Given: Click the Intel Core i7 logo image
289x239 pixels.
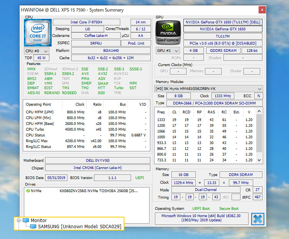Looking at the screenshot, I should click(38, 33).
